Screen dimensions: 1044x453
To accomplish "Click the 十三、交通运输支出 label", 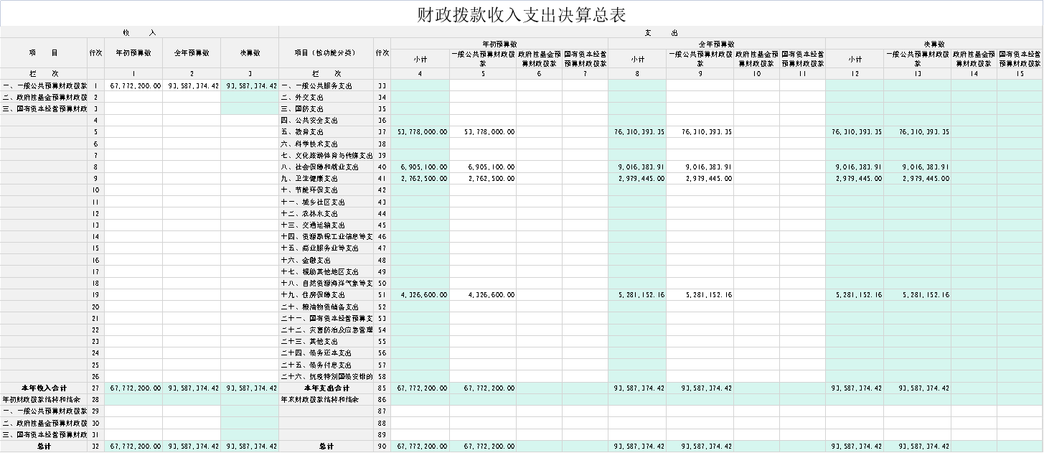I will click(326, 225).
